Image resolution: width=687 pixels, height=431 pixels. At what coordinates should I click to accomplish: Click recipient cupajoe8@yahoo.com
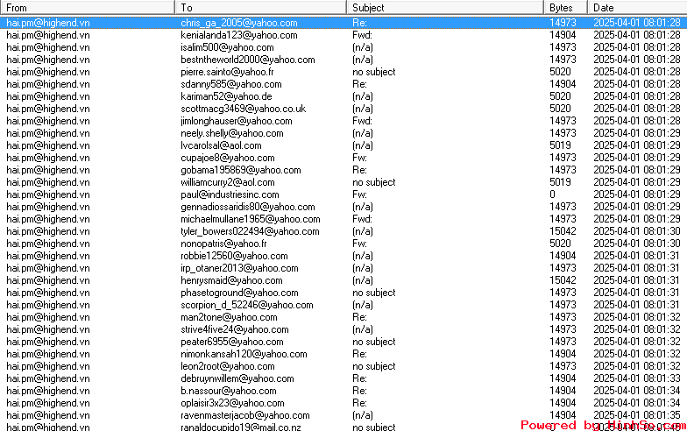[x=228, y=158]
